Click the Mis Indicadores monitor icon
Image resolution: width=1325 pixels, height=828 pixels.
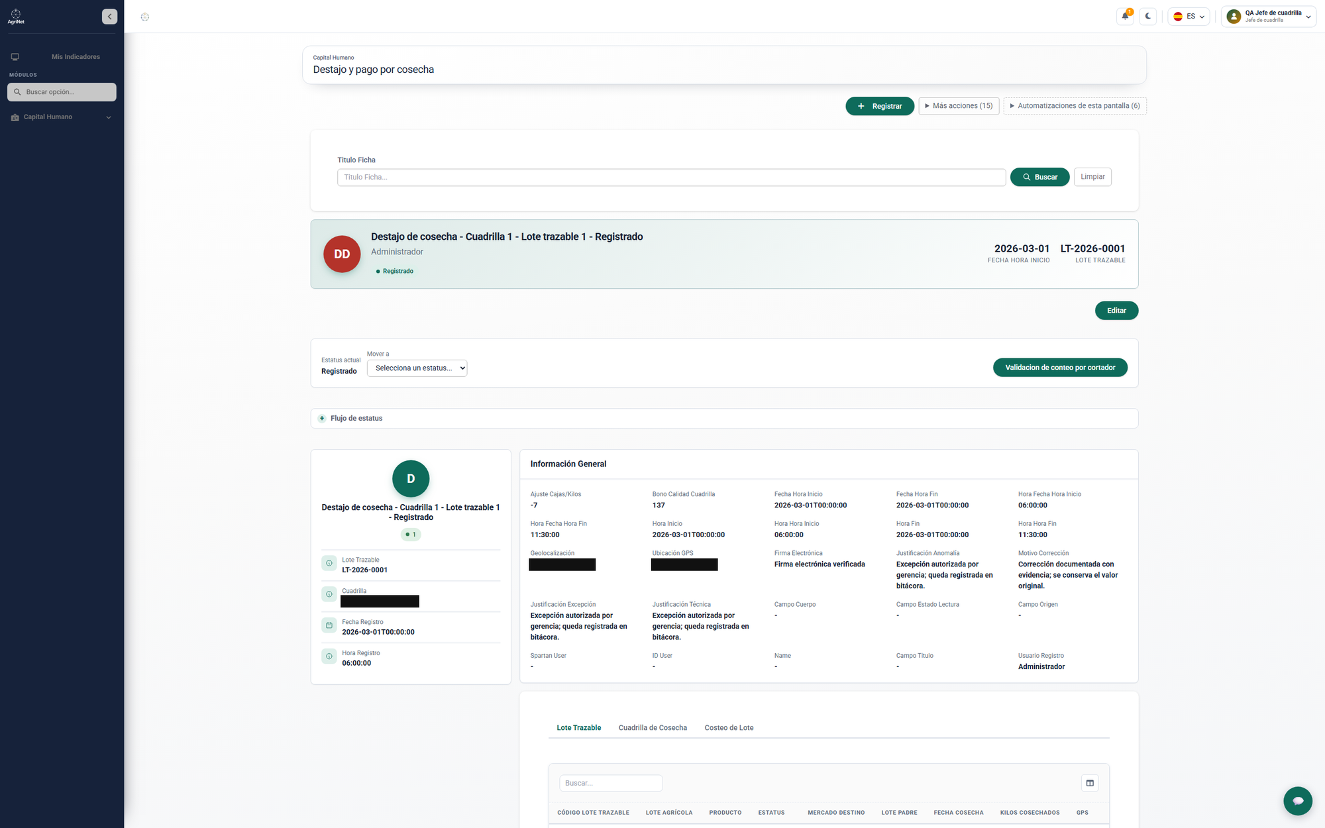15,57
